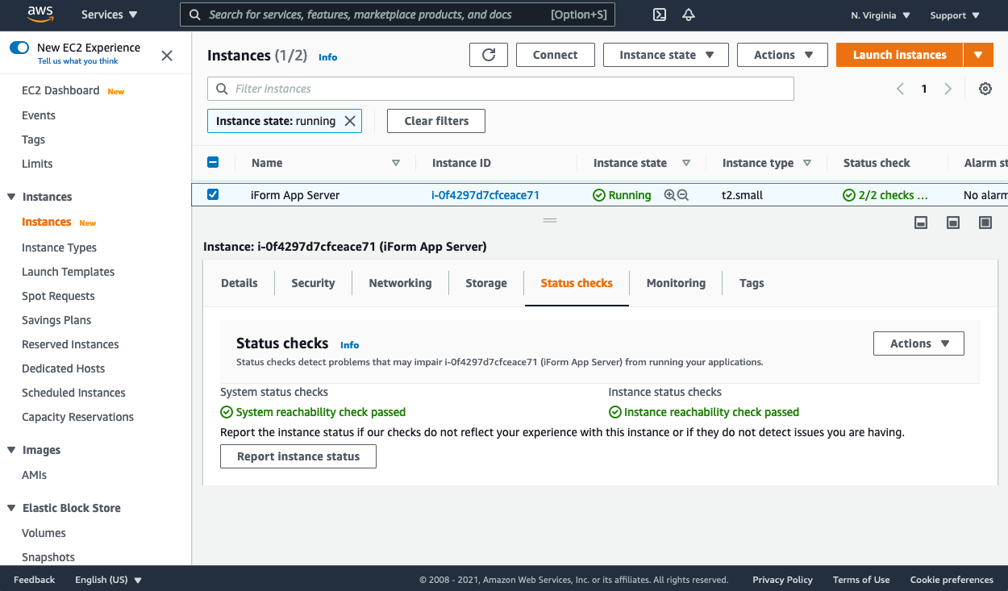This screenshot has width=1008, height=591.
Task: Click the Tell us what you think link
Action: pos(78,61)
